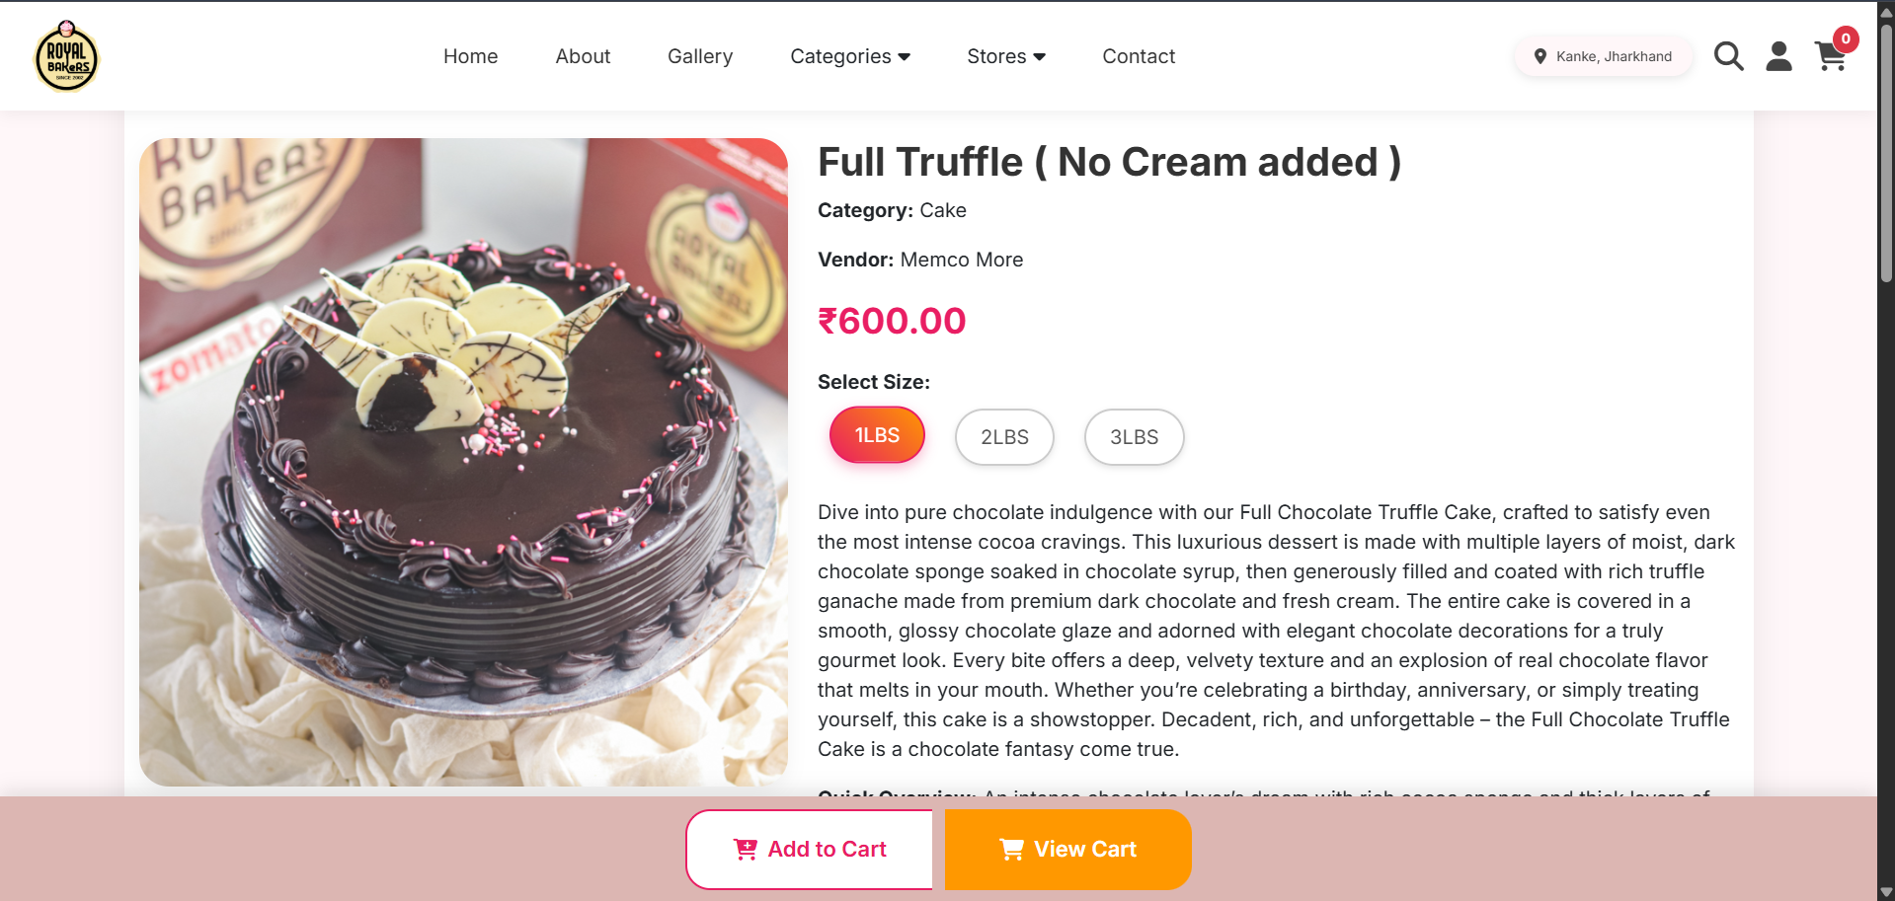The width and height of the screenshot is (1895, 901).
Task: Click the cart icon in Add to Cart
Action: (746, 850)
